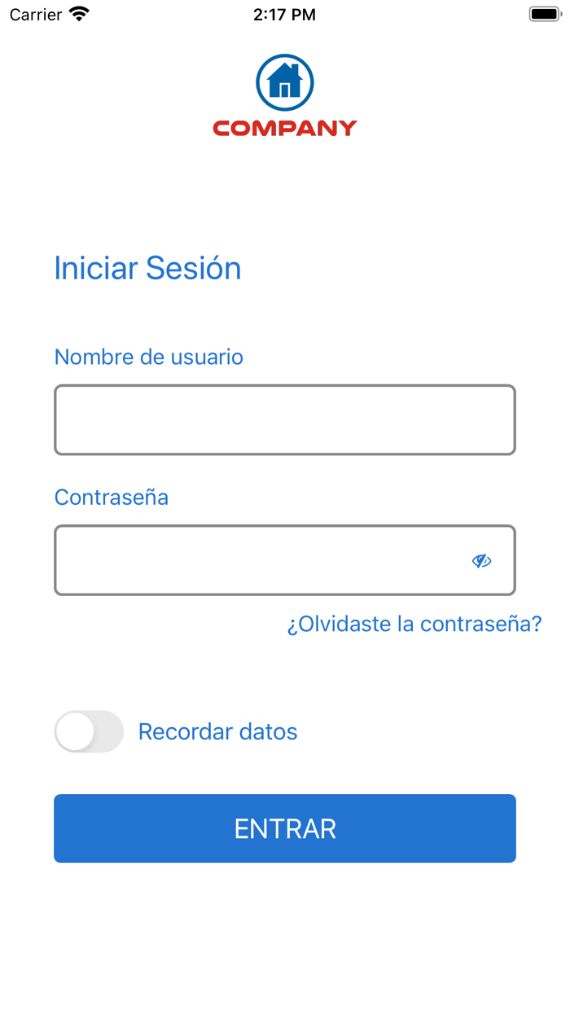Click the Iniciar Sesión heading
Image resolution: width=570 pixels, height=1013 pixels.
pyautogui.click(x=147, y=267)
